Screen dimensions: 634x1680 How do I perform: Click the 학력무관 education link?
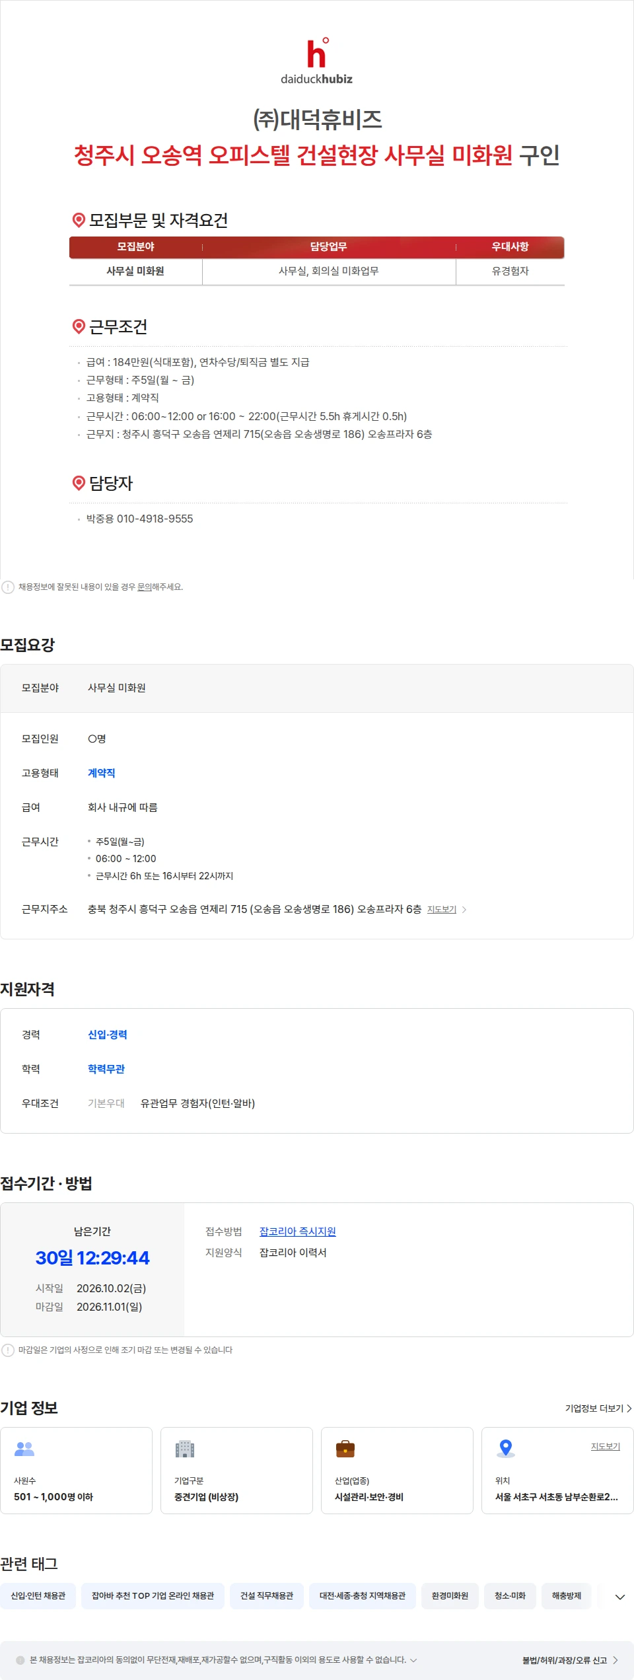(106, 1069)
